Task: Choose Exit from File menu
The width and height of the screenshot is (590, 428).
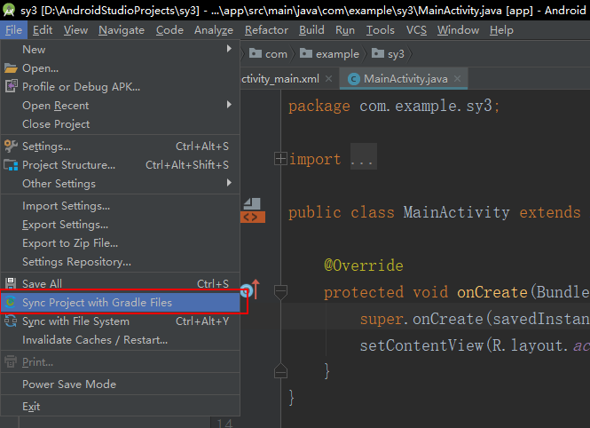Action: coord(120,407)
